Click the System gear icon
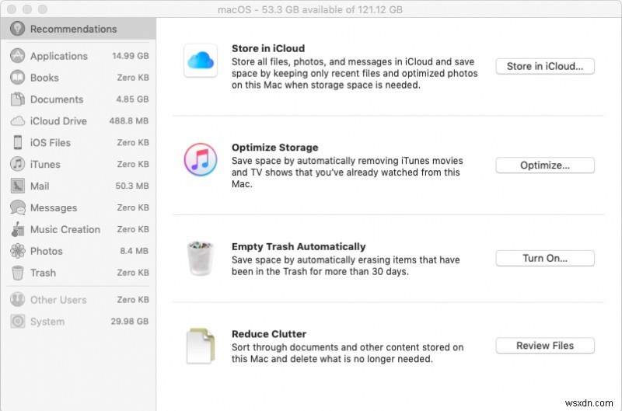Image resolution: width=622 pixels, height=411 pixels. click(17, 322)
